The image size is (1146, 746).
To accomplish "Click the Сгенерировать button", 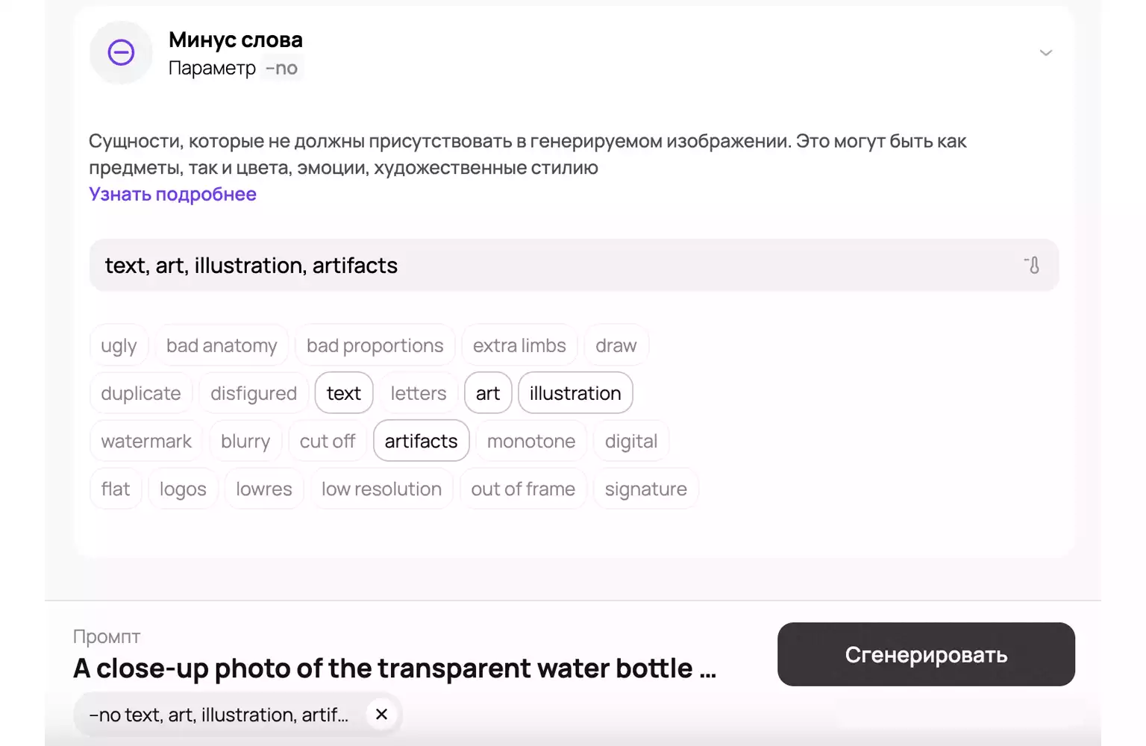I will pos(926,654).
